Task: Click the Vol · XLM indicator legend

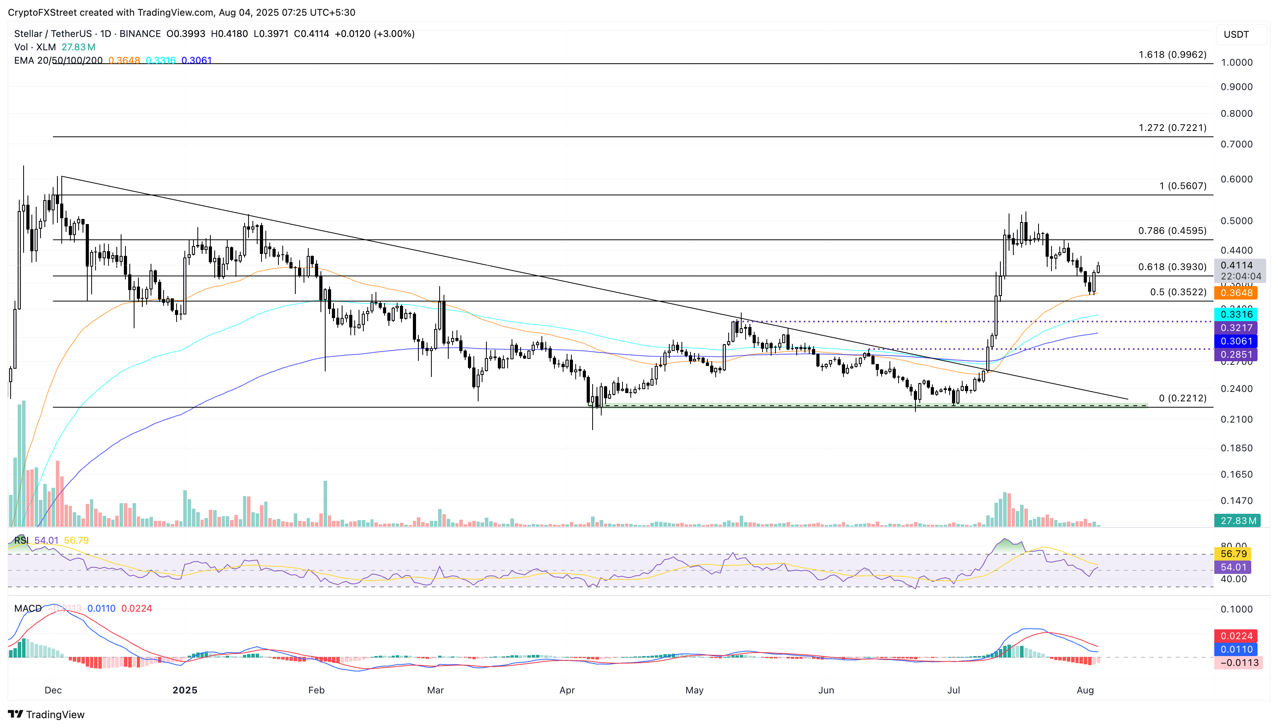Action: click(35, 47)
